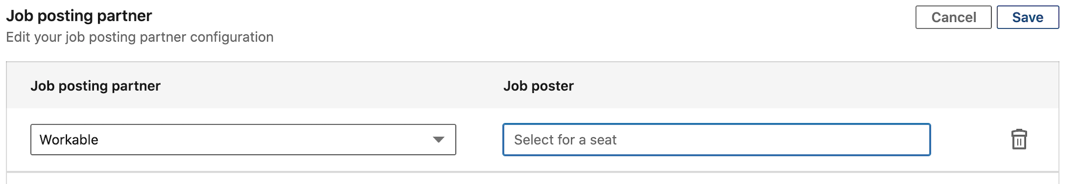The width and height of the screenshot is (1067, 184).
Task: Choose a job poster seat in the input
Action: coord(716,139)
